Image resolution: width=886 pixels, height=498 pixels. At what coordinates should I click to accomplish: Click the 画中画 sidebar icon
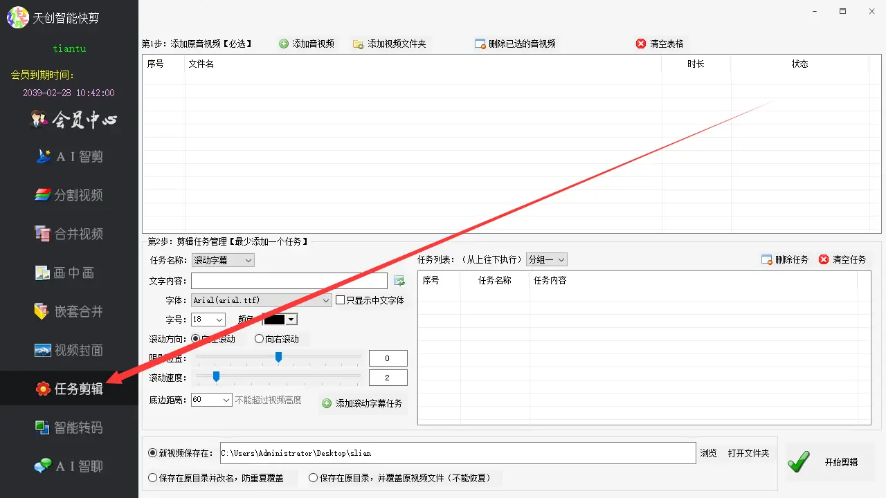click(43, 273)
